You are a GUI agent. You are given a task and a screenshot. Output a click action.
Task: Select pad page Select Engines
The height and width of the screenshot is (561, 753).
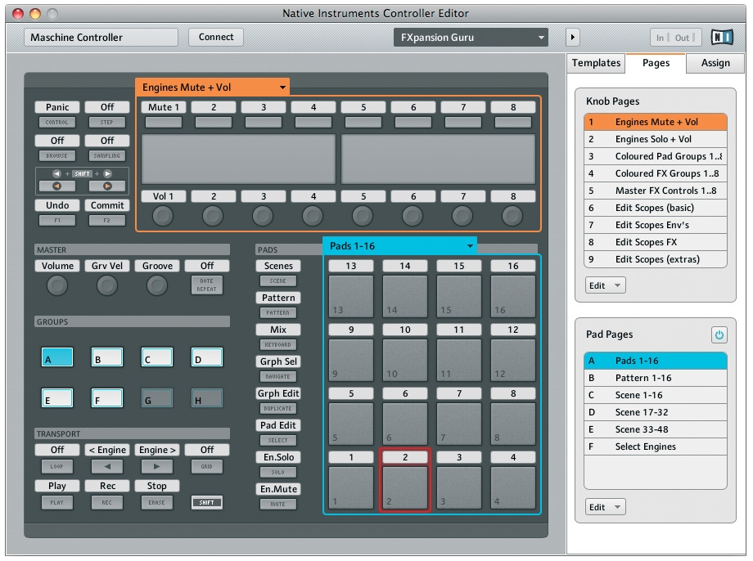(656, 447)
